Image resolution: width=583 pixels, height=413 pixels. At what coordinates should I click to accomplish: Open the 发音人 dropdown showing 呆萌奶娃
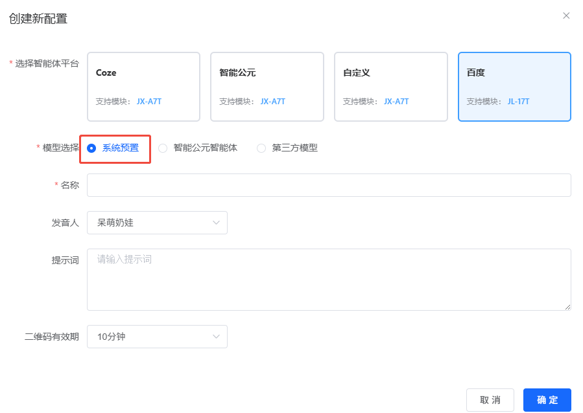click(x=158, y=223)
